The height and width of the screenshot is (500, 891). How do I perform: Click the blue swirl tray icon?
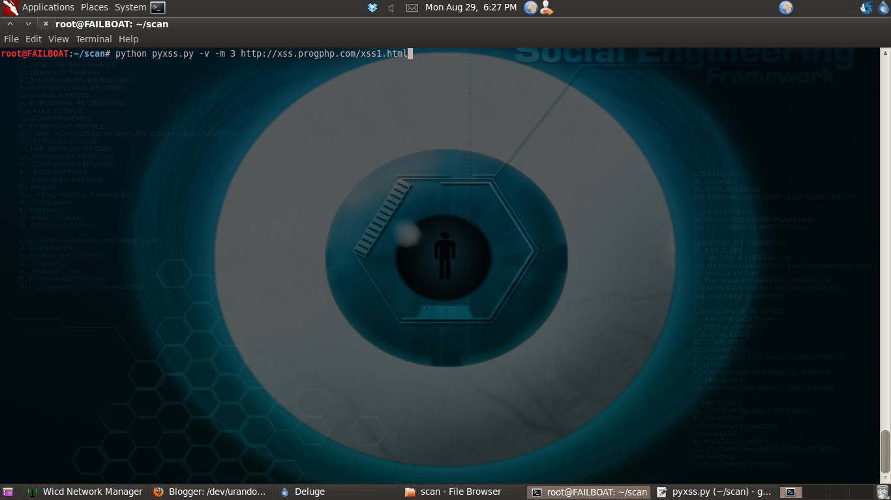click(866, 8)
